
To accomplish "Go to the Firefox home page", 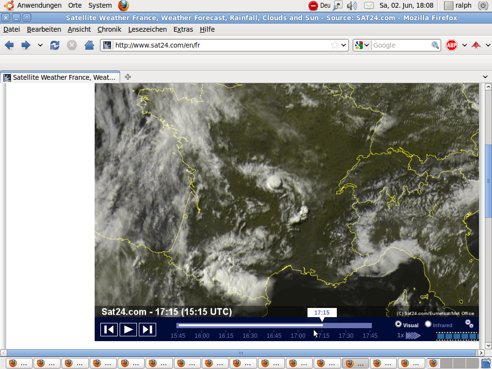I will (89, 45).
